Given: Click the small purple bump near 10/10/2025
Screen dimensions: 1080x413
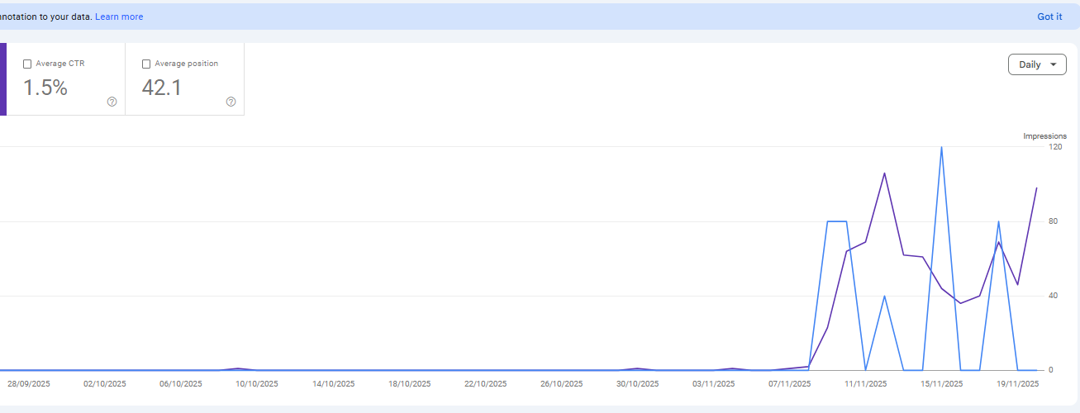Looking at the screenshot, I should 238,368.
